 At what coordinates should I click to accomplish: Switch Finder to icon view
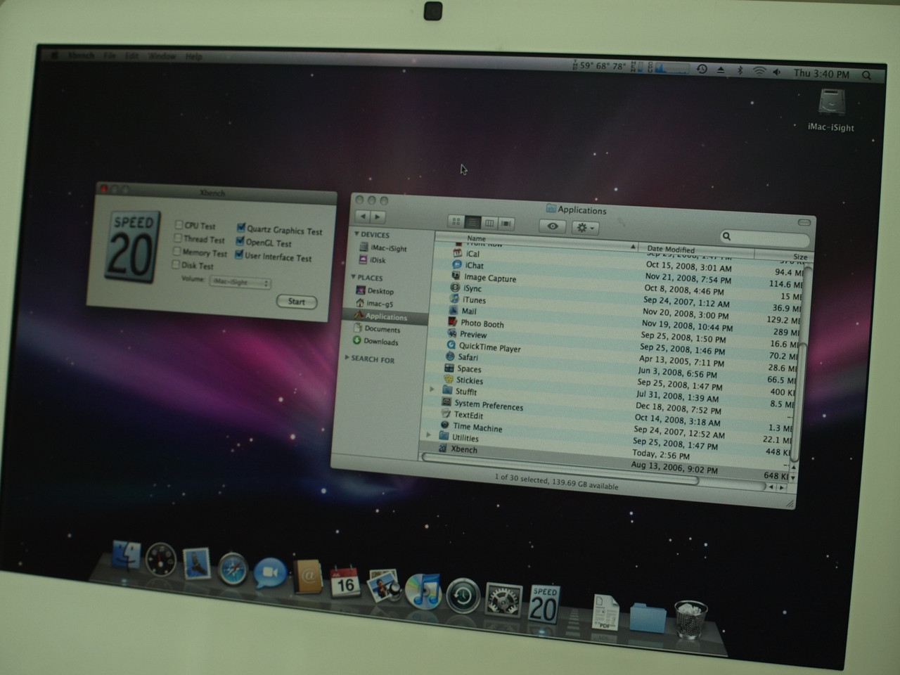456,221
